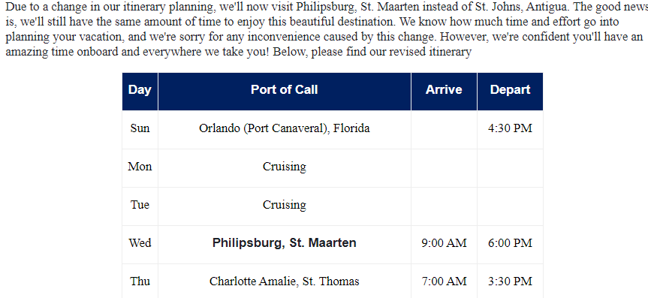Click the 6:00 PM departure time
This screenshot has height=298, width=648.
click(x=510, y=245)
